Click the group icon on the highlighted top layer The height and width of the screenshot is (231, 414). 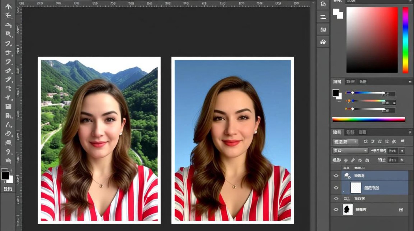pyautogui.click(x=347, y=176)
